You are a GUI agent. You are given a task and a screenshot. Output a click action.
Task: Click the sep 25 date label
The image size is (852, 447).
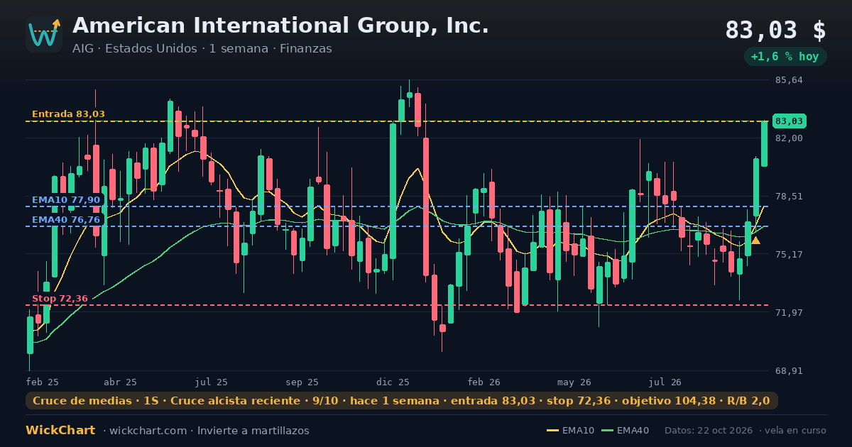coord(302,382)
